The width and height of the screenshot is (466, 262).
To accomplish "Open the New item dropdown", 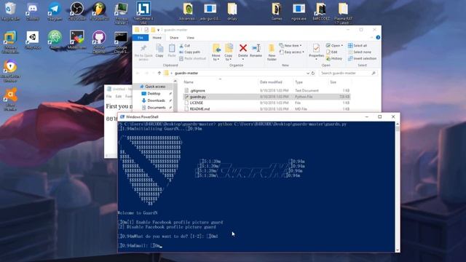I will click(291, 45).
